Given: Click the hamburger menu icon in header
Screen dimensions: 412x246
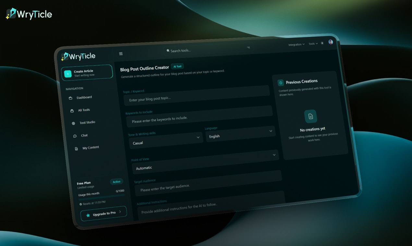Looking at the screenshot, I should (121, 54).
